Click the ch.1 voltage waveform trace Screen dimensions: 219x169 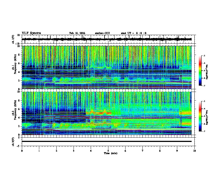(x=106, y=39)
